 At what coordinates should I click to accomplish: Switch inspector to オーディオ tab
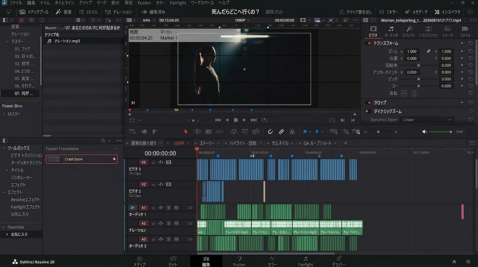(391, 31)
